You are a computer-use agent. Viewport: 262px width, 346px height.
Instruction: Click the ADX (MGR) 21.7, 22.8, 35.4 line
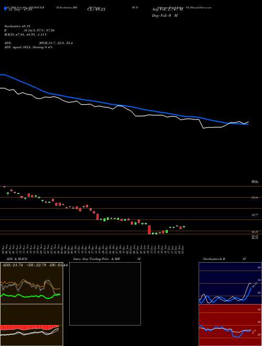click(x=38, y=43)
